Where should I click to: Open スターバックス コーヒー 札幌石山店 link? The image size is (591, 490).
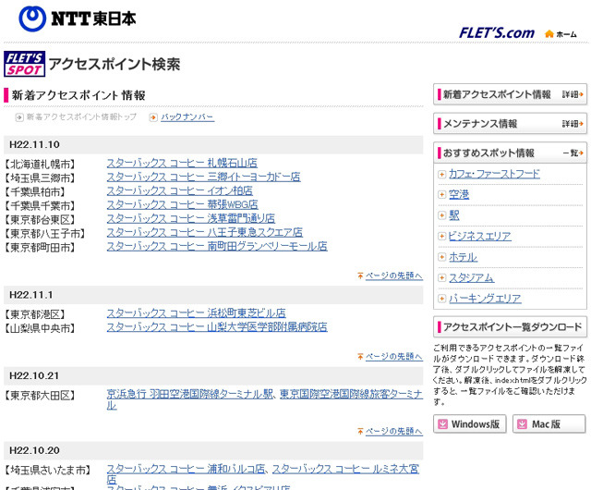pyautogui.click(x=182, y=163)
